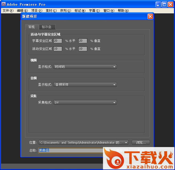The image size is (175, 170).
Task: Open the 编辑(E) menu
Action: click(22, 11)
